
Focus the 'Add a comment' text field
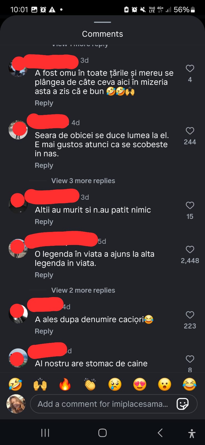[x=102, y=404]
